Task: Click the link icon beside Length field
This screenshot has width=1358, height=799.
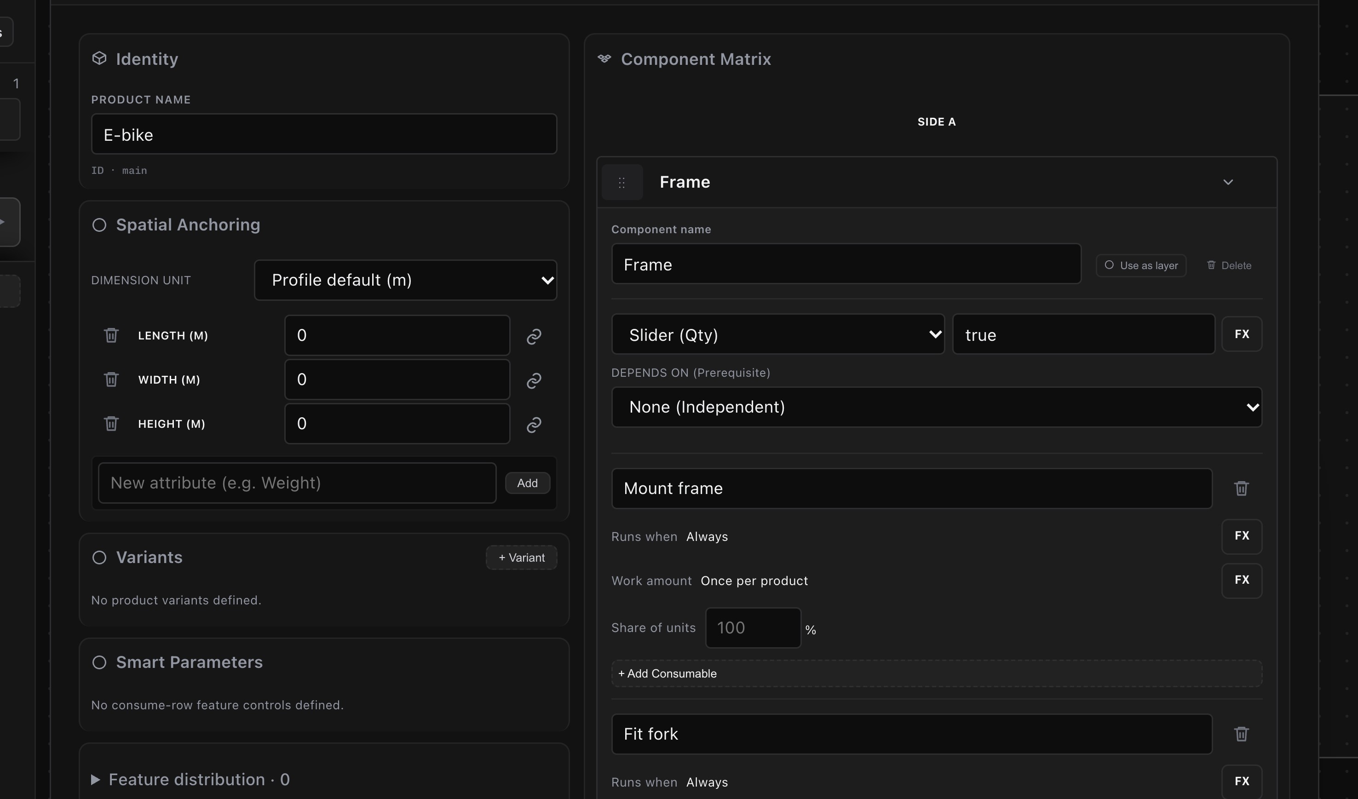Action: tap(534, 336)
